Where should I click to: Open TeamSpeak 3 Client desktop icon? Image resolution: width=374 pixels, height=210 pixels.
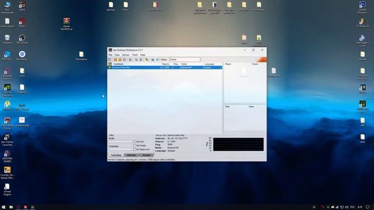[x=362, y=40]
